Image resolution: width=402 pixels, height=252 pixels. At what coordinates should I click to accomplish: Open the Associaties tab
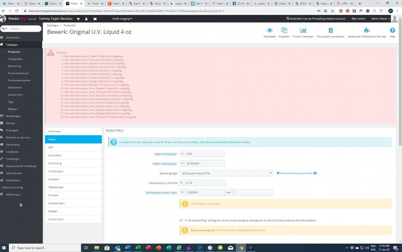[73, 155]
